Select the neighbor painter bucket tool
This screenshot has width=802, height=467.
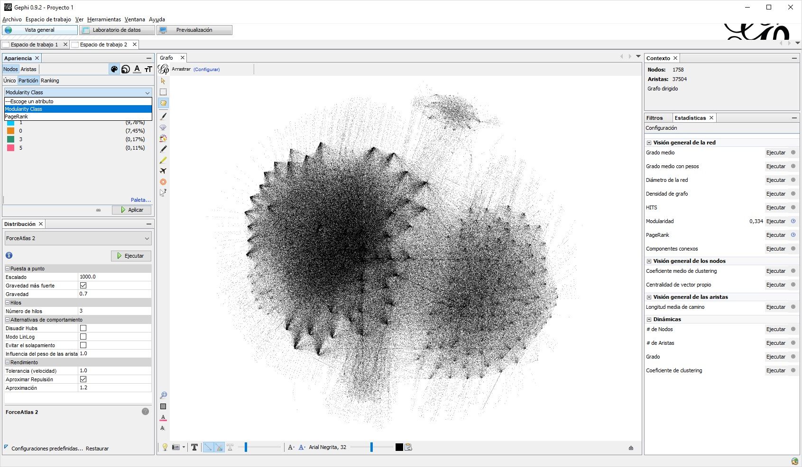tap(163, 138)
